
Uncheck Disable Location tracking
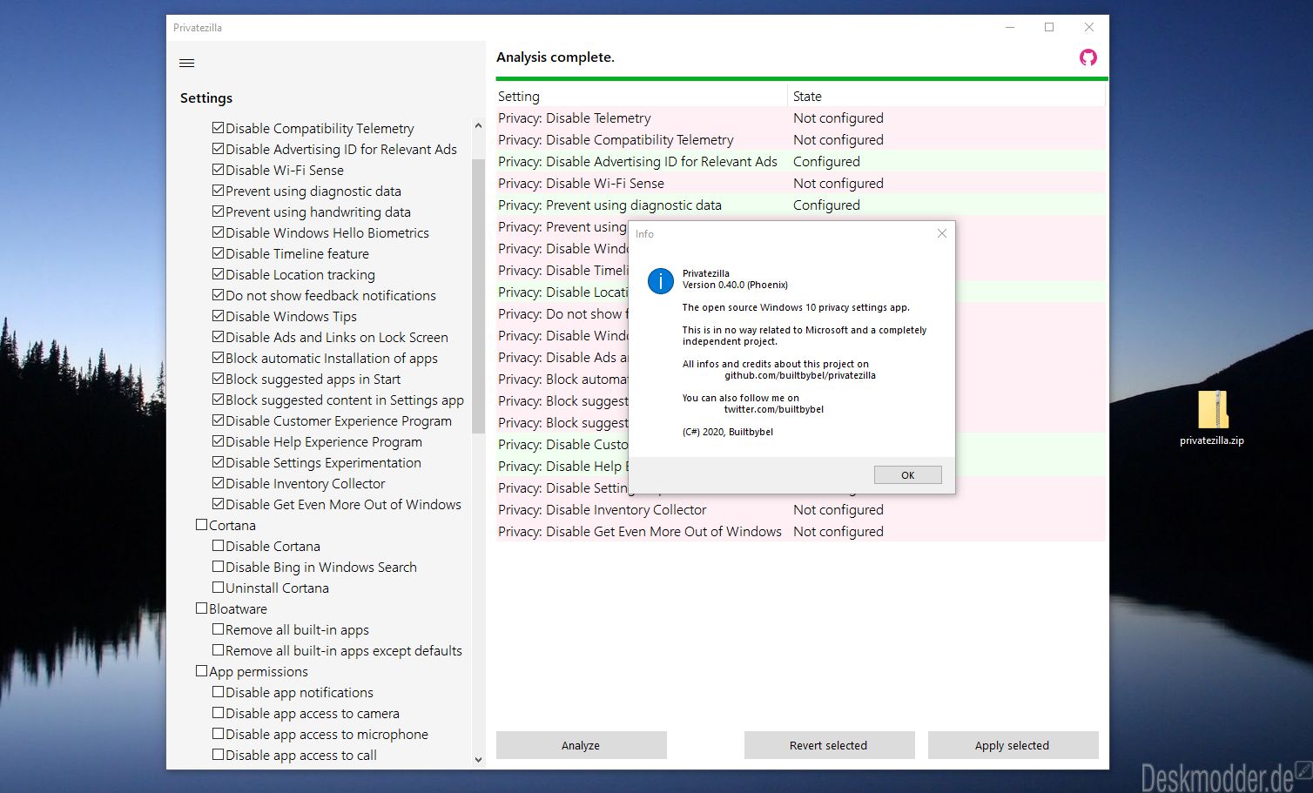(219, 274)
